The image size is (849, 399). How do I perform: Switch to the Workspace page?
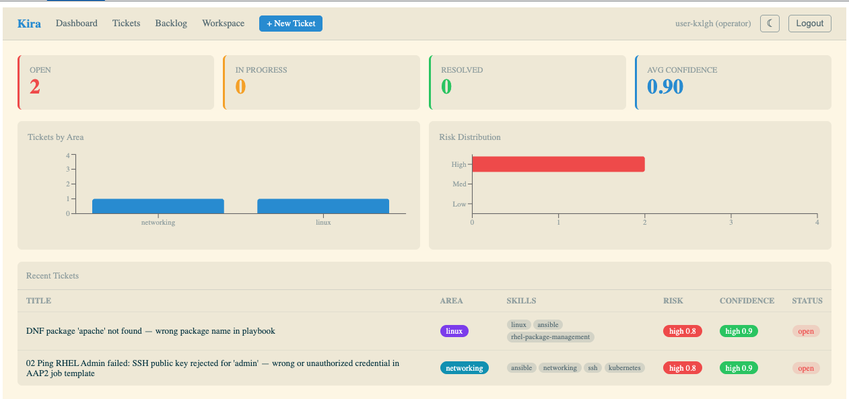[224, 24]
